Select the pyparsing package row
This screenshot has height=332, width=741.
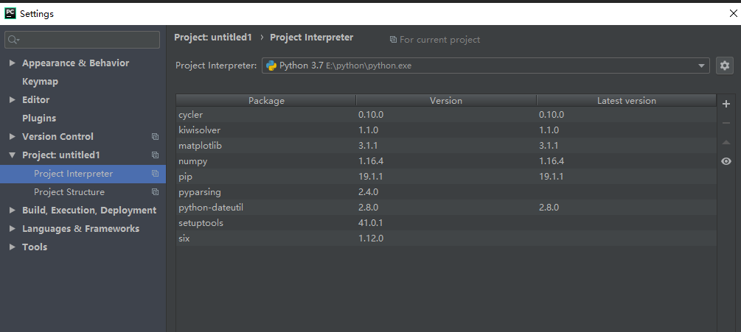pos(446,192)
